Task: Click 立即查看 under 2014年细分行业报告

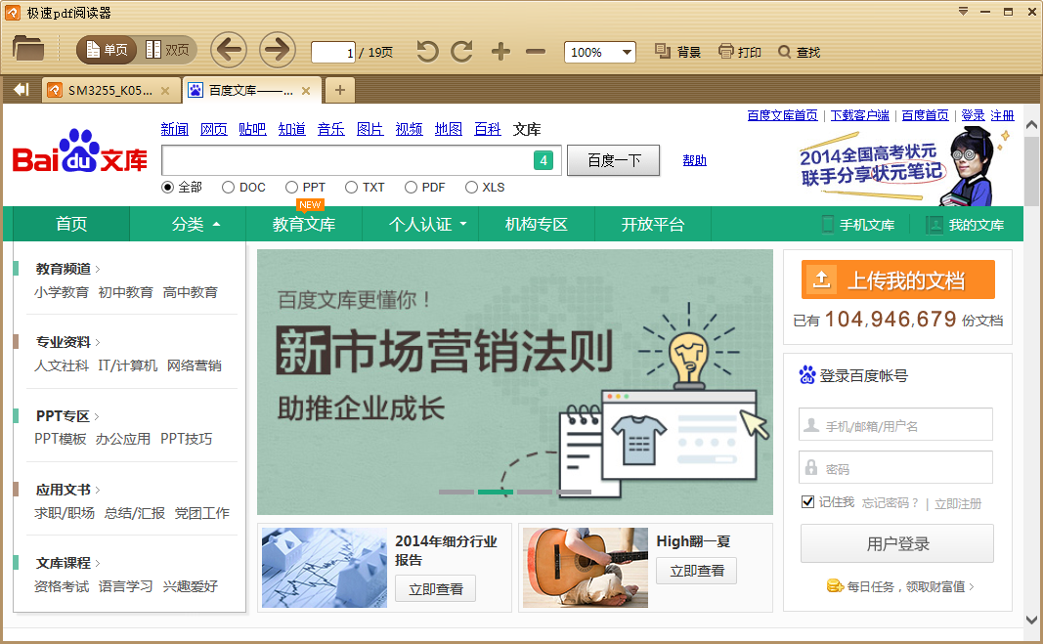Action: click(x=436, y=588)
